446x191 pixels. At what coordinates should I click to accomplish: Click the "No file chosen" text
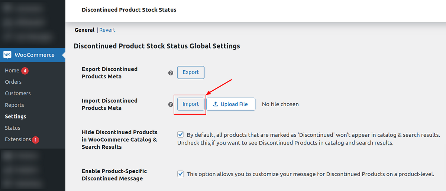click(x=280, y=104)
